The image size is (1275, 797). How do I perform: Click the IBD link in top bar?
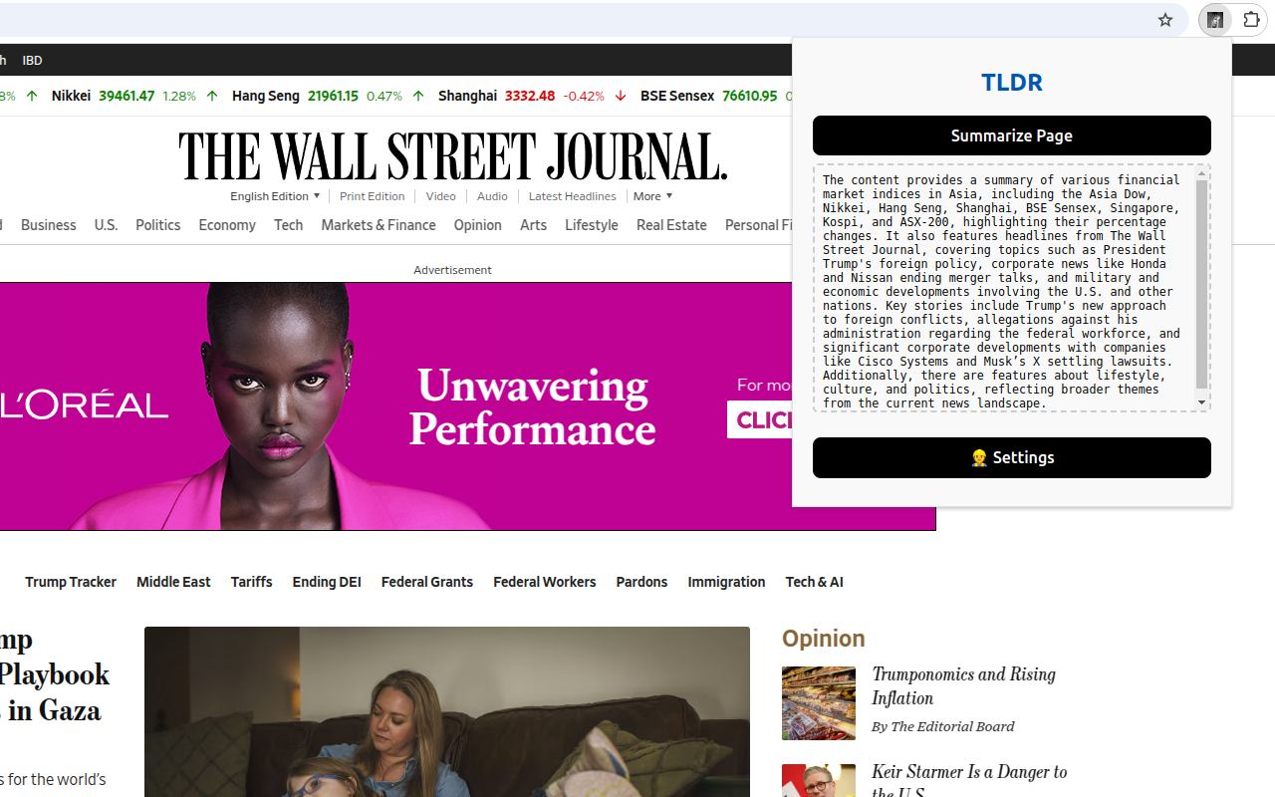coord(33,61)
